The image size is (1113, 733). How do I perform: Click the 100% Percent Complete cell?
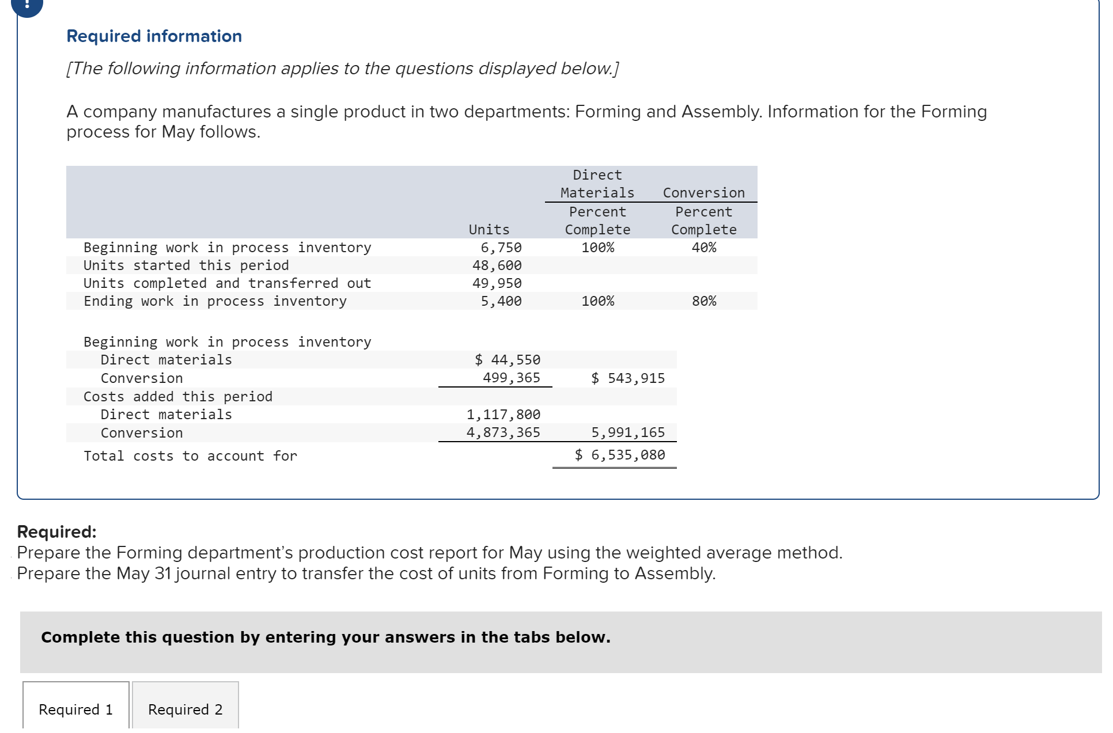pyautogui.click(x=598, y=248)
